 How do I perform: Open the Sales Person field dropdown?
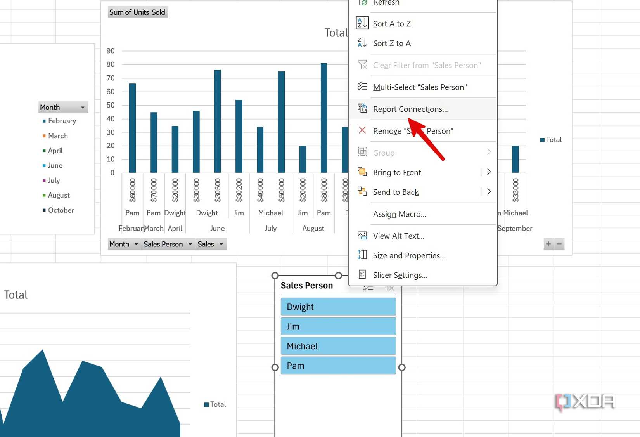coord(190,244)
